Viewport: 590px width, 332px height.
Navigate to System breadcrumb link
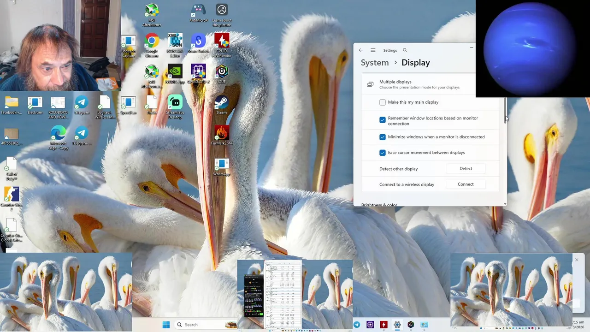375,63
